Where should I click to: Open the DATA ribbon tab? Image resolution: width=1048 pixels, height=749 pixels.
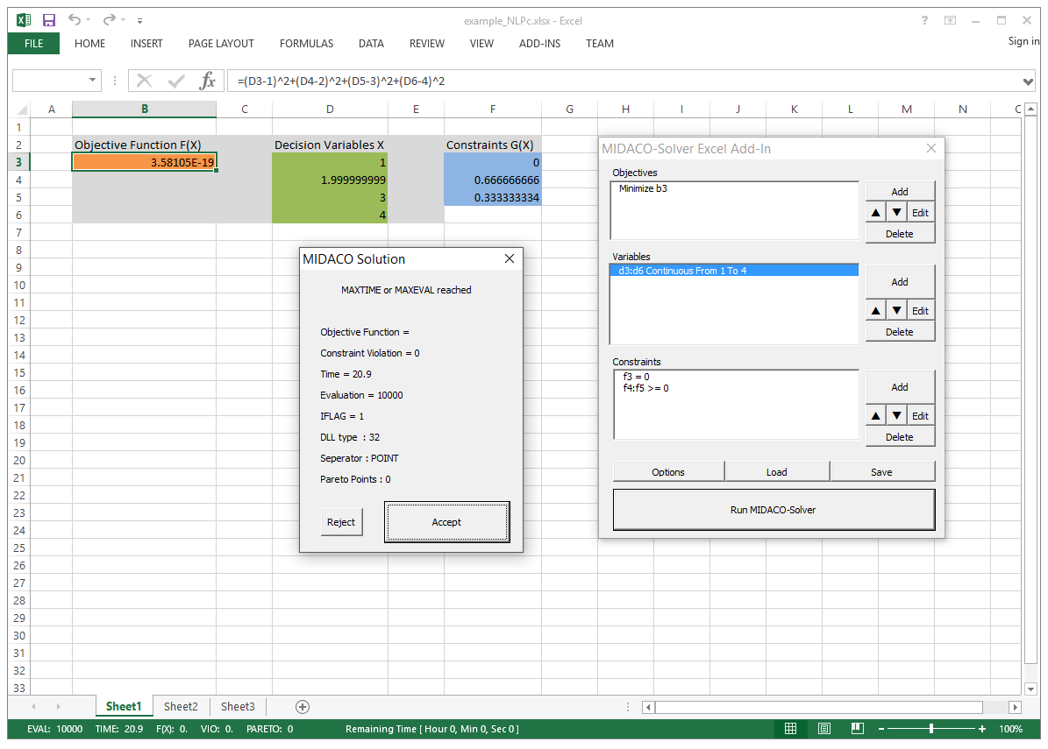point(371,44)
